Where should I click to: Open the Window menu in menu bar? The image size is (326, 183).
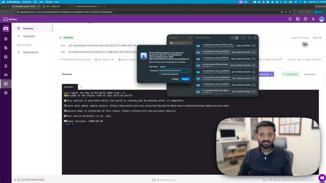[49, 2]
